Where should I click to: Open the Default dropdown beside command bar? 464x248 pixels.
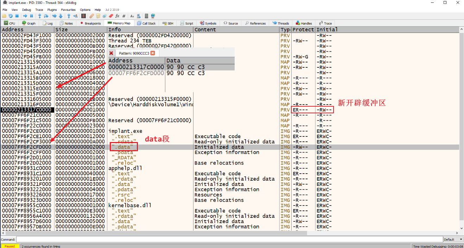(x=453, y=239)
